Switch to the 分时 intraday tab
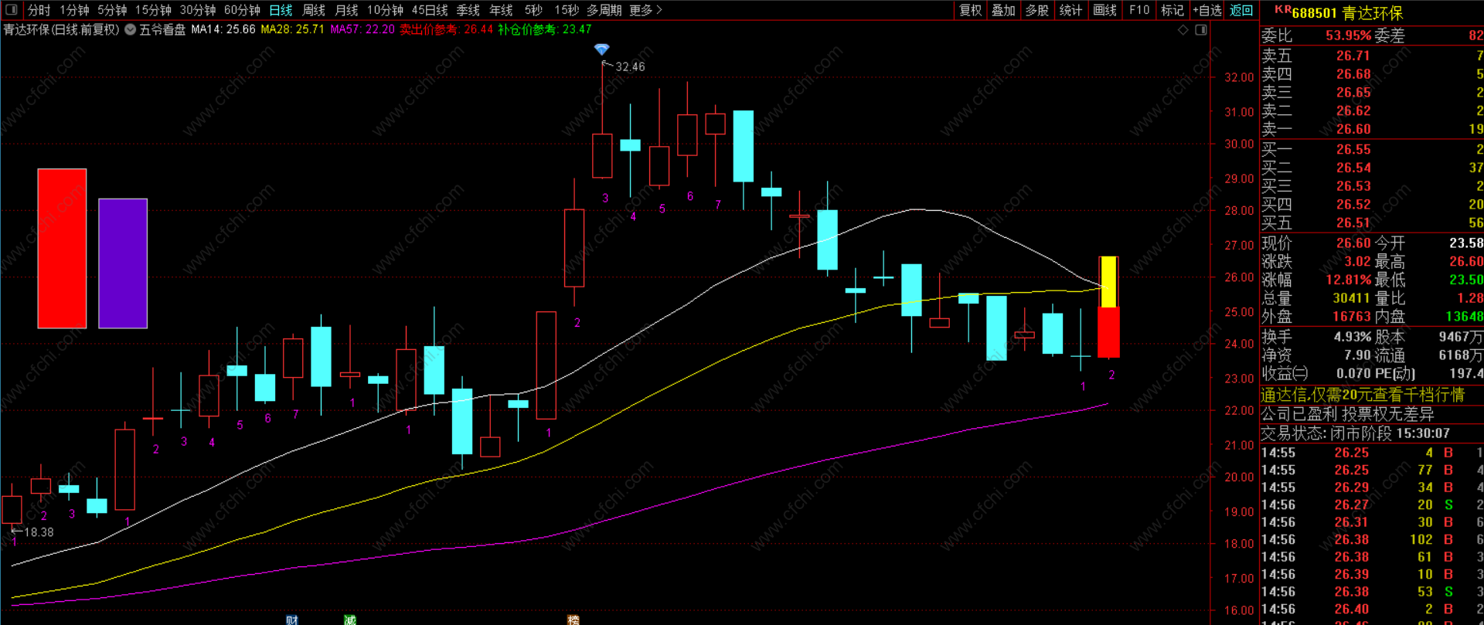 tap(39, 10)
